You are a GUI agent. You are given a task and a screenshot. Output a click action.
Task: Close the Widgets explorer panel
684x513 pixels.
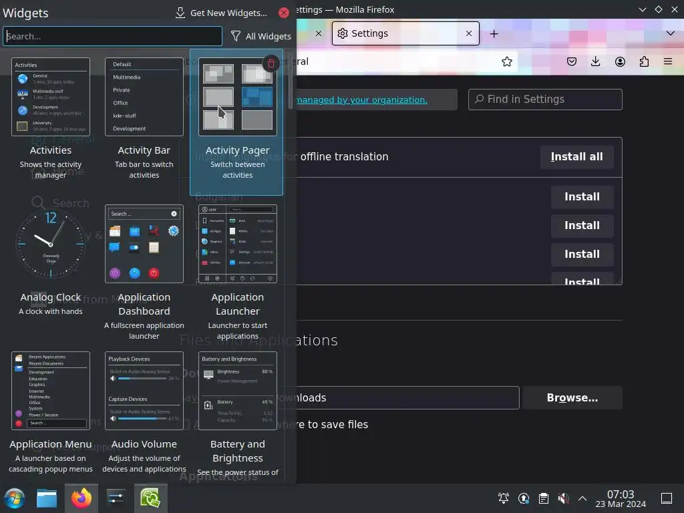[x=283, y=13]
